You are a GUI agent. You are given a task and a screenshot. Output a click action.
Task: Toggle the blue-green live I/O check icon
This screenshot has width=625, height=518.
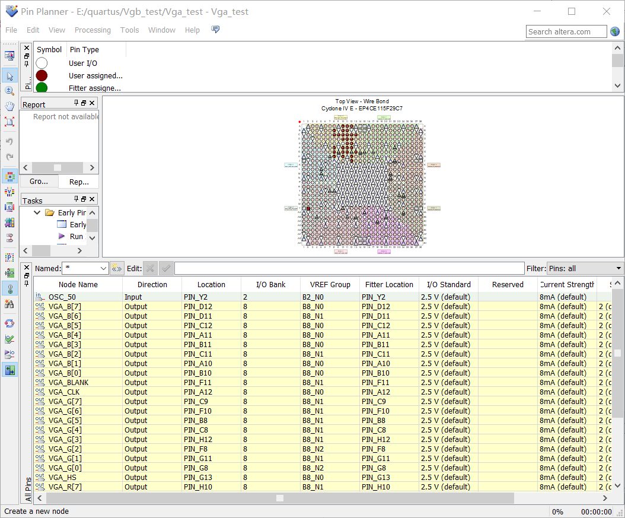[x=9, y=370]
